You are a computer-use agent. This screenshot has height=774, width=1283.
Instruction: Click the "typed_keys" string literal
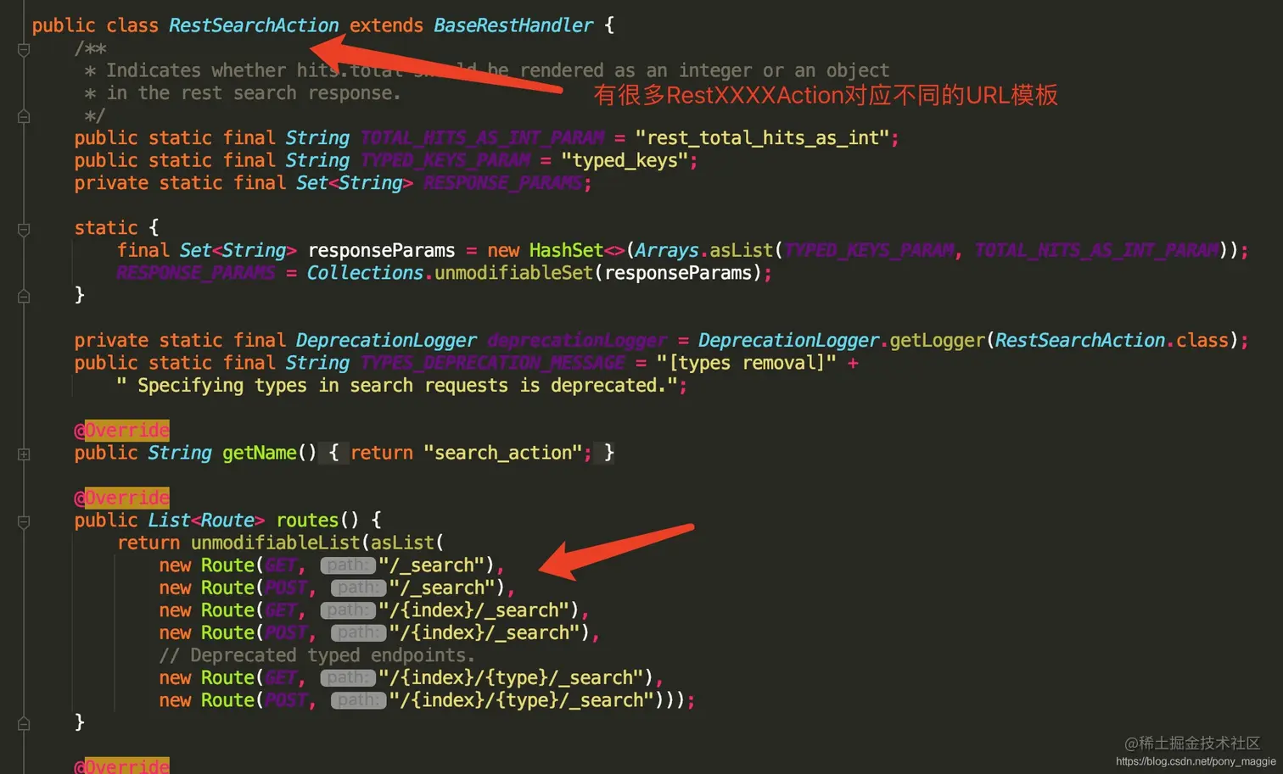[x=625, y=160]
